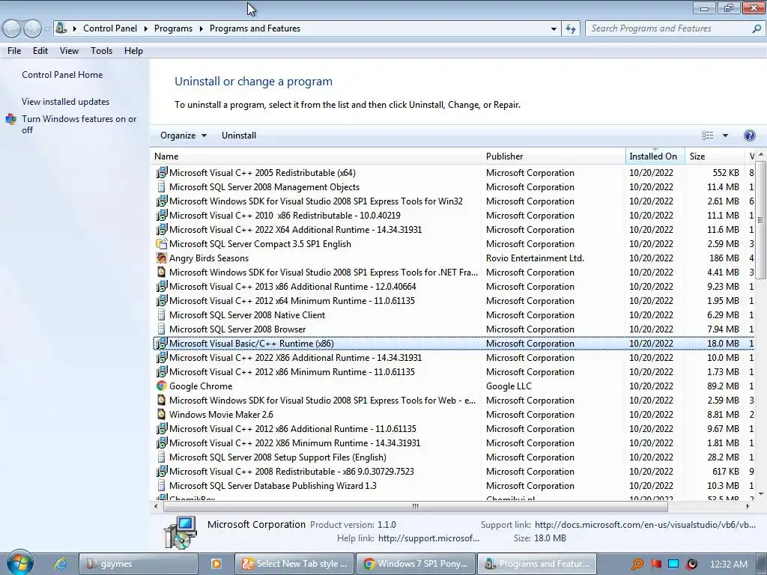Click the Action Center flag tray icon
Image resolution: width=767 pixels, height=575 pixels.
(655, 564)
